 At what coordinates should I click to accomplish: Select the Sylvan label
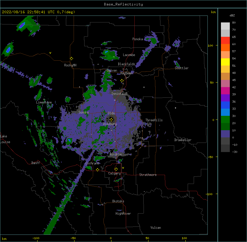pos(112,70)
